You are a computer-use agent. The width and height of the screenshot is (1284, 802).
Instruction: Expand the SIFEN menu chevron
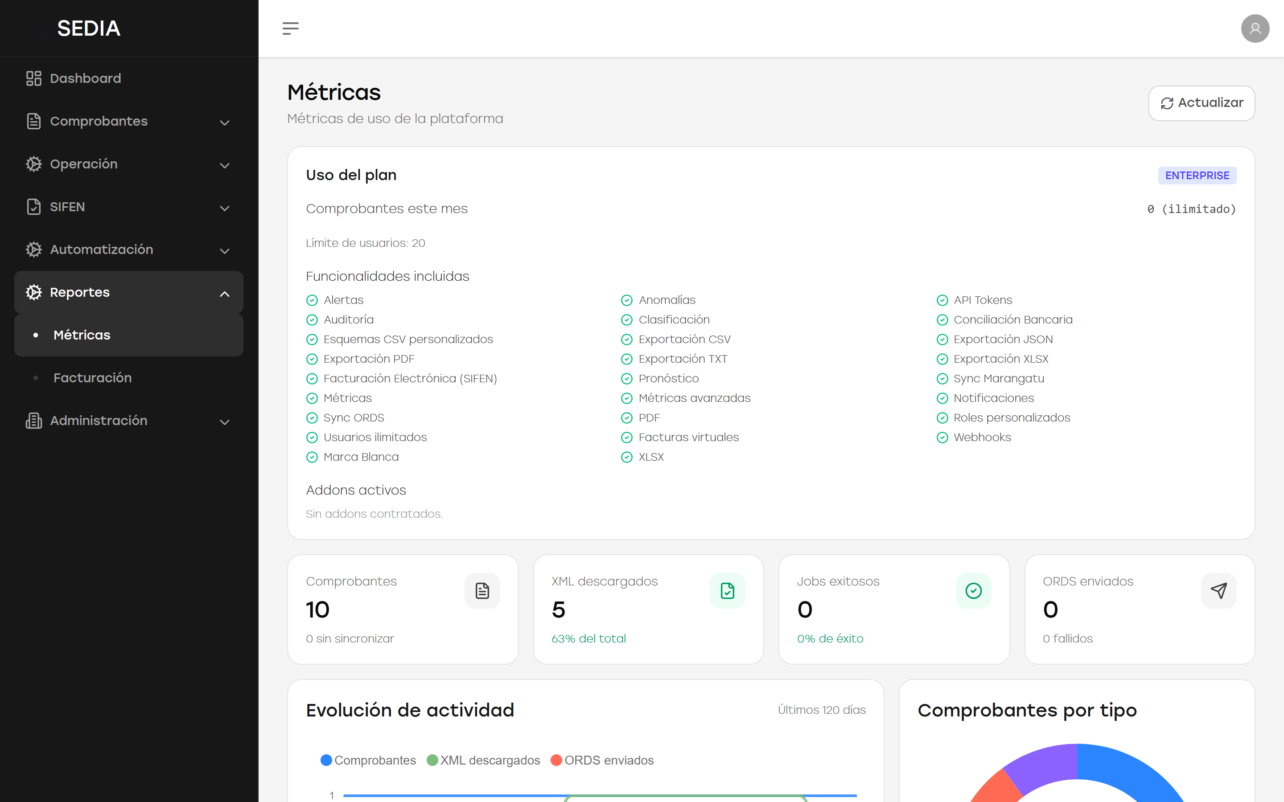[224, 209]
